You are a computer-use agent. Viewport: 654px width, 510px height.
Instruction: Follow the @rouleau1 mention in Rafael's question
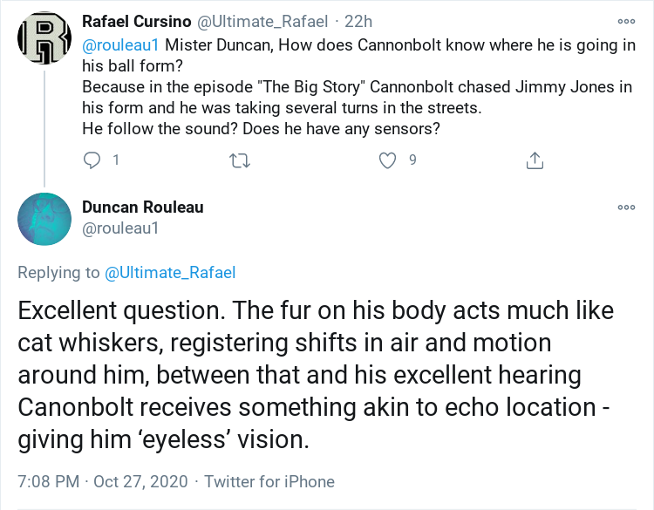tap(120, 45)
